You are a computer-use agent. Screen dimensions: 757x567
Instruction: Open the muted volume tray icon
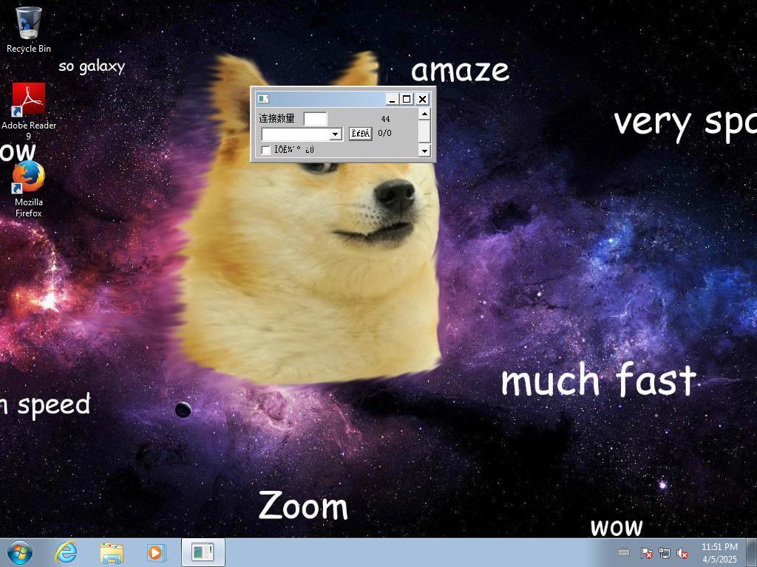[682, 553]
